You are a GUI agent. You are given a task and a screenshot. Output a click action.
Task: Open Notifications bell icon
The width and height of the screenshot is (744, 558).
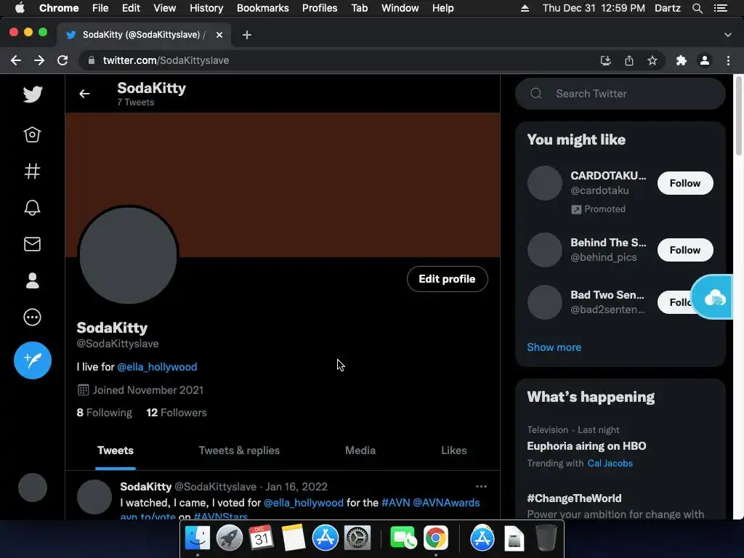pos(32,207)
